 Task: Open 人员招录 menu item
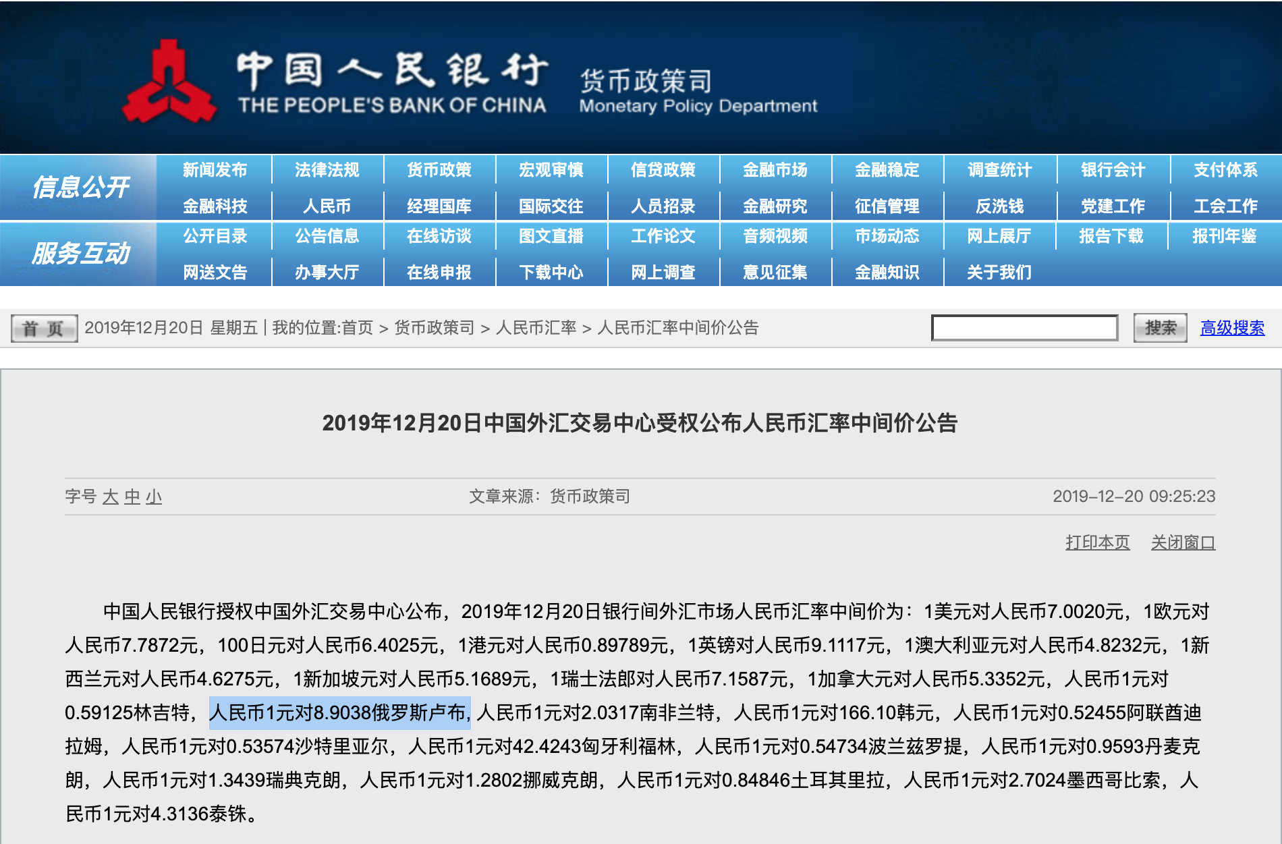(663, 206)
